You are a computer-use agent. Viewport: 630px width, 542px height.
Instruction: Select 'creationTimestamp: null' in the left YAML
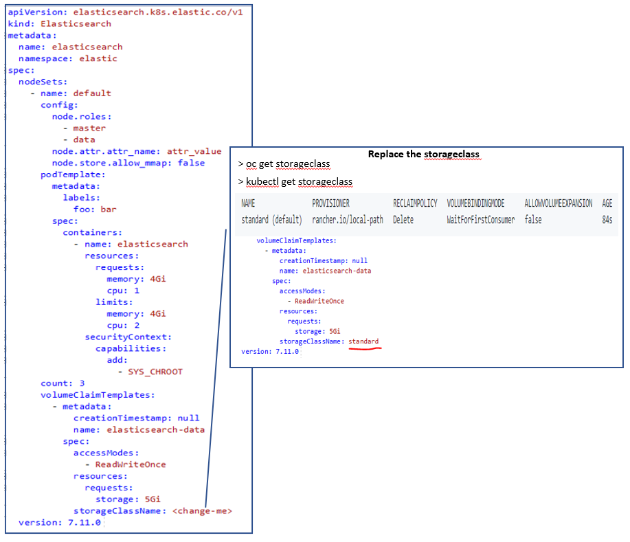pos(136,418)
